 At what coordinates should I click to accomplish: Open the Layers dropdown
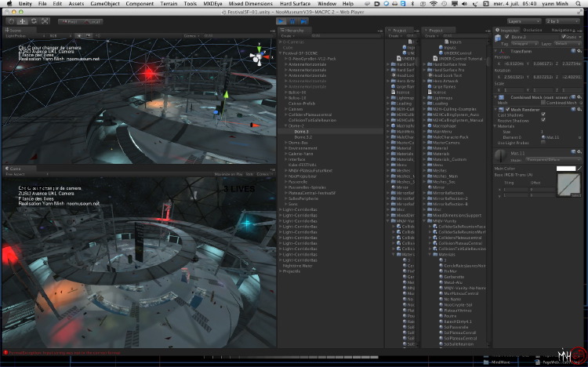524,21
